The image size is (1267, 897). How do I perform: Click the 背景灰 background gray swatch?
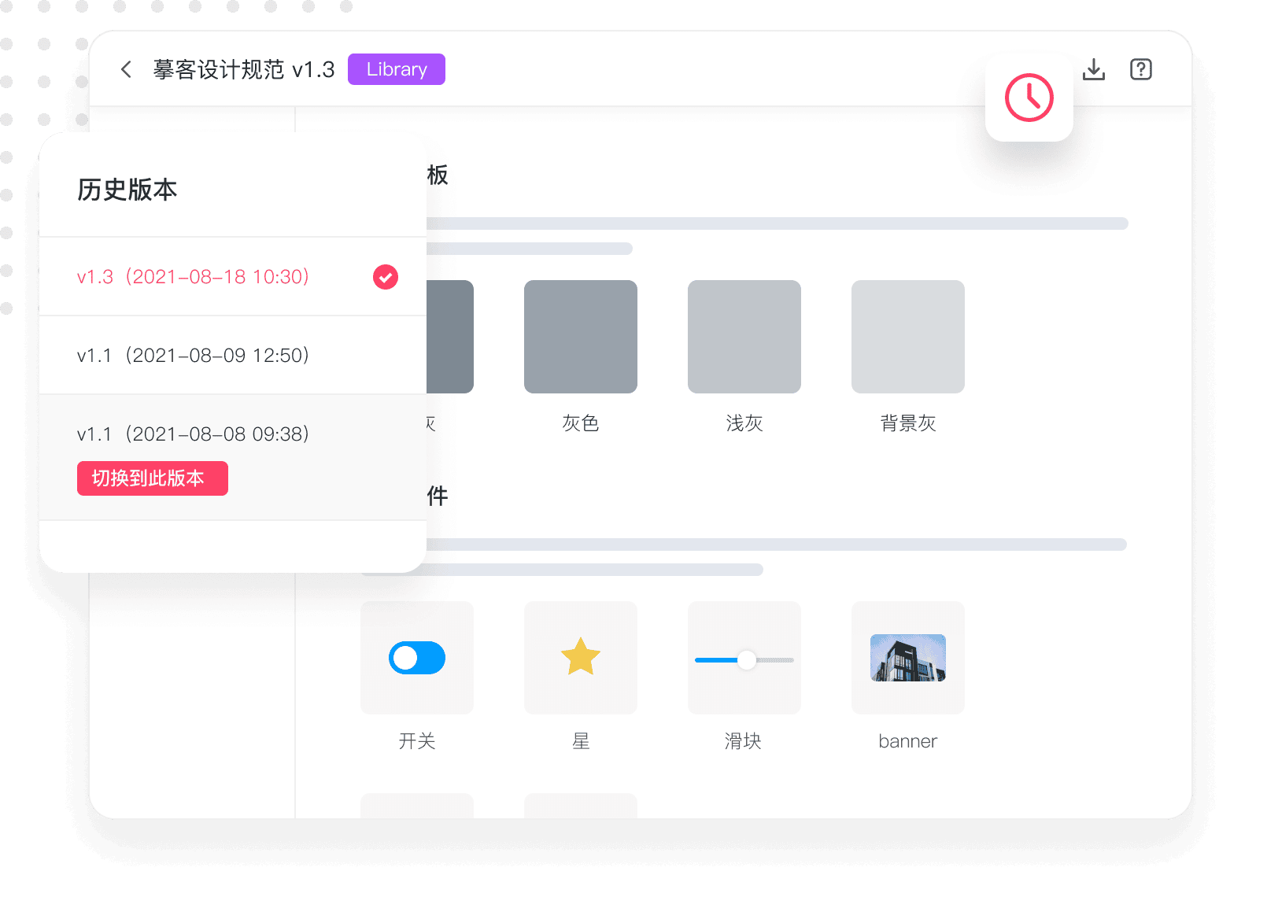pos(908,337)
